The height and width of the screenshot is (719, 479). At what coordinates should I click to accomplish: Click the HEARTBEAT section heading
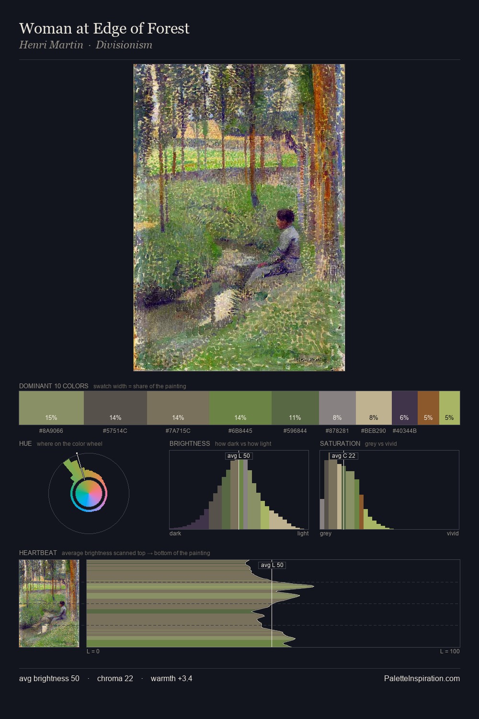tap(38, 553)
